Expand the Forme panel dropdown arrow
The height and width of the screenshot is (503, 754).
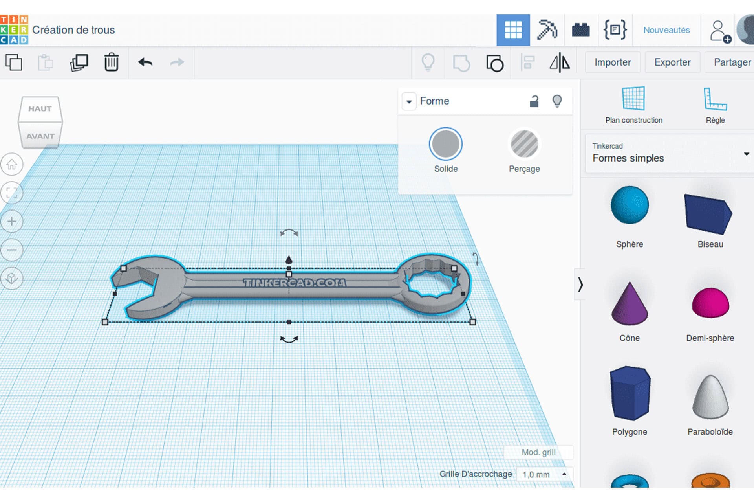point(409,101)
